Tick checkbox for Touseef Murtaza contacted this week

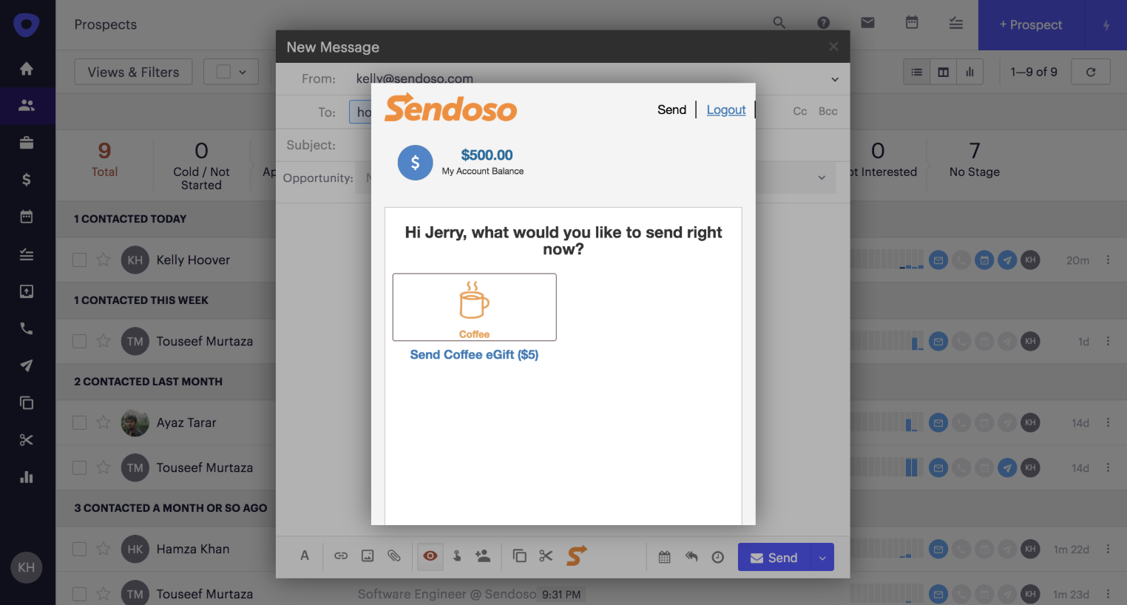(80, 342)
